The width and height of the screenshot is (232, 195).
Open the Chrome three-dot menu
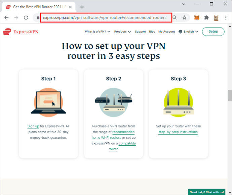click(x=226, y=18)
